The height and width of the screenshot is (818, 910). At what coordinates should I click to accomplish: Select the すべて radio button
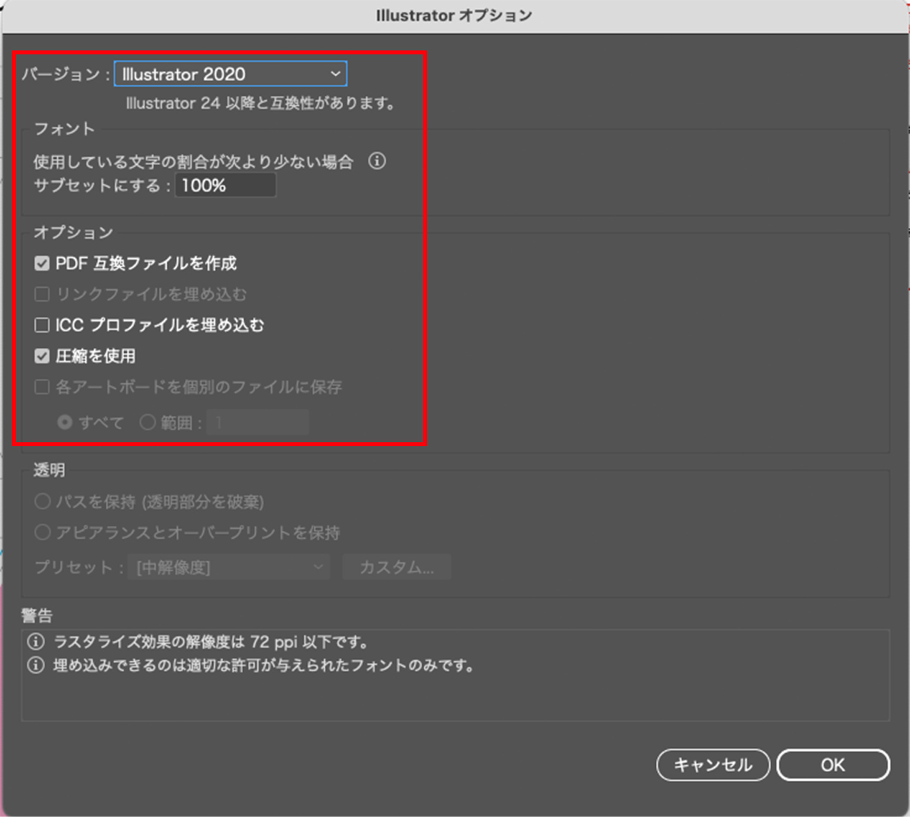(65, 422)
